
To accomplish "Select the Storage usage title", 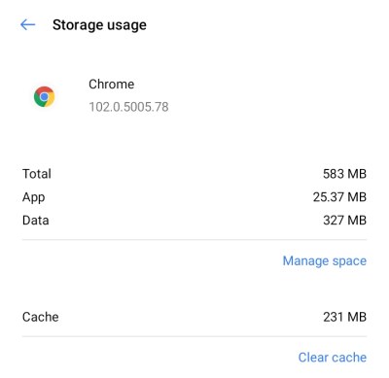I will pos(99,25).
